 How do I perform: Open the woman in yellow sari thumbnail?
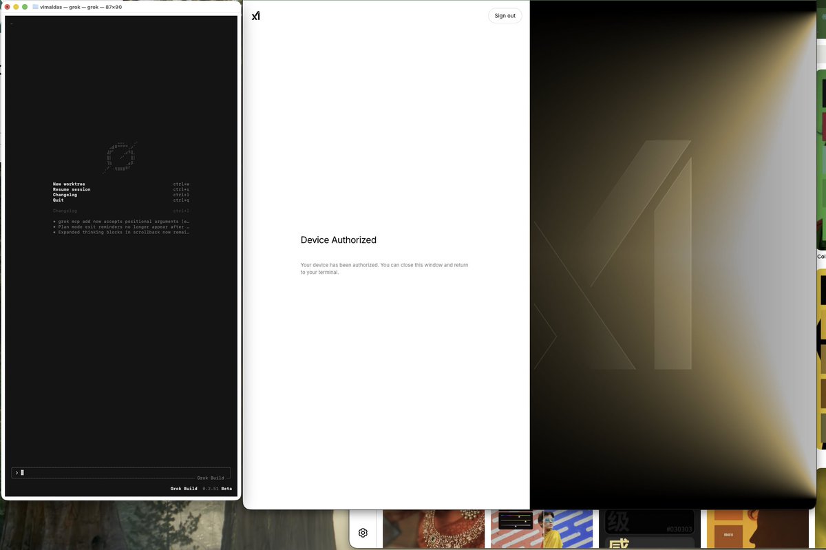click(541, 529)
